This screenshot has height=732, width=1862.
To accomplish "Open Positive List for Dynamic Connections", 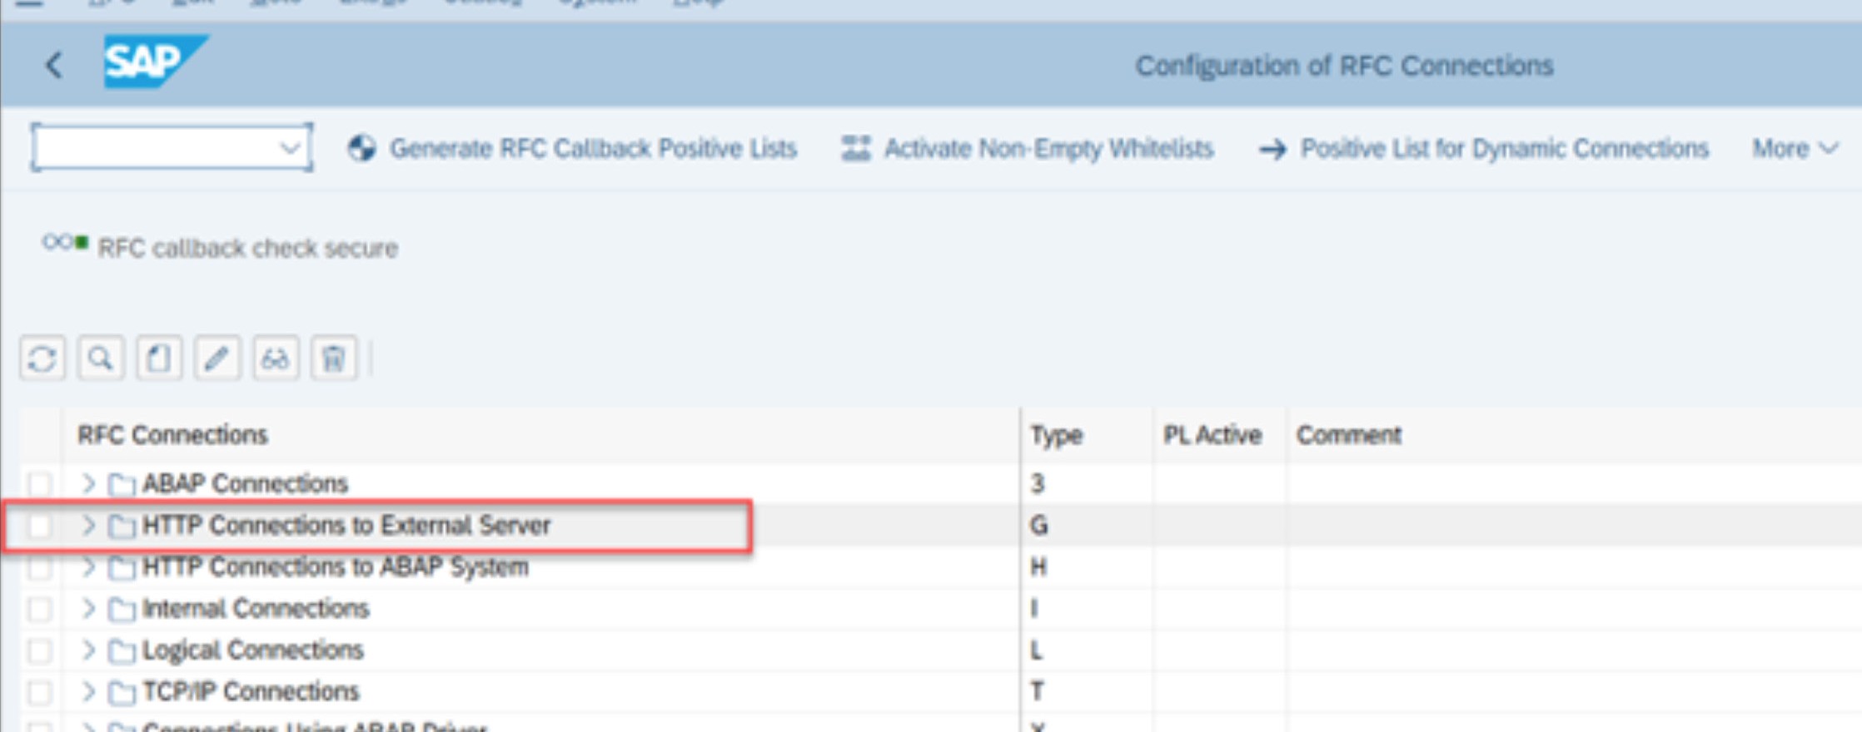I will tap(1483, 149).
